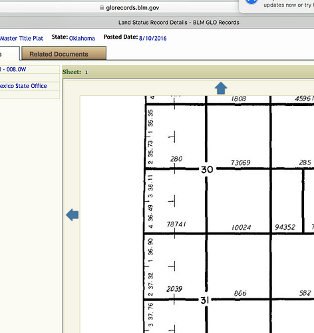This screenshot has height=333, width=314.
Task: Click parcel number 2039 on the plat map
Action: point(174,289)
